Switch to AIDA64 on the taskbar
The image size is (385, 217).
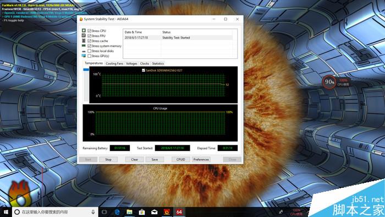179,212
